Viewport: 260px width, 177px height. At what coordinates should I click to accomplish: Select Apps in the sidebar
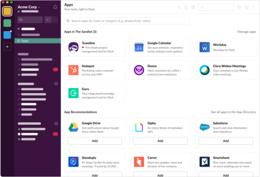tap(37, 41)
